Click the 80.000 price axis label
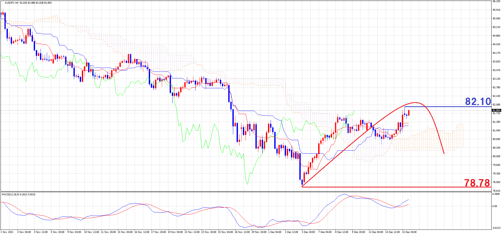 tap(496, 156)
